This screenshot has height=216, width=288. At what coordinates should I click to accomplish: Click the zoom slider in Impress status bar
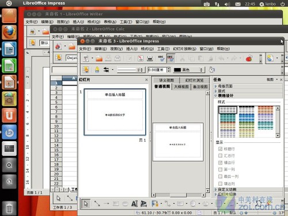click(259, 213)
